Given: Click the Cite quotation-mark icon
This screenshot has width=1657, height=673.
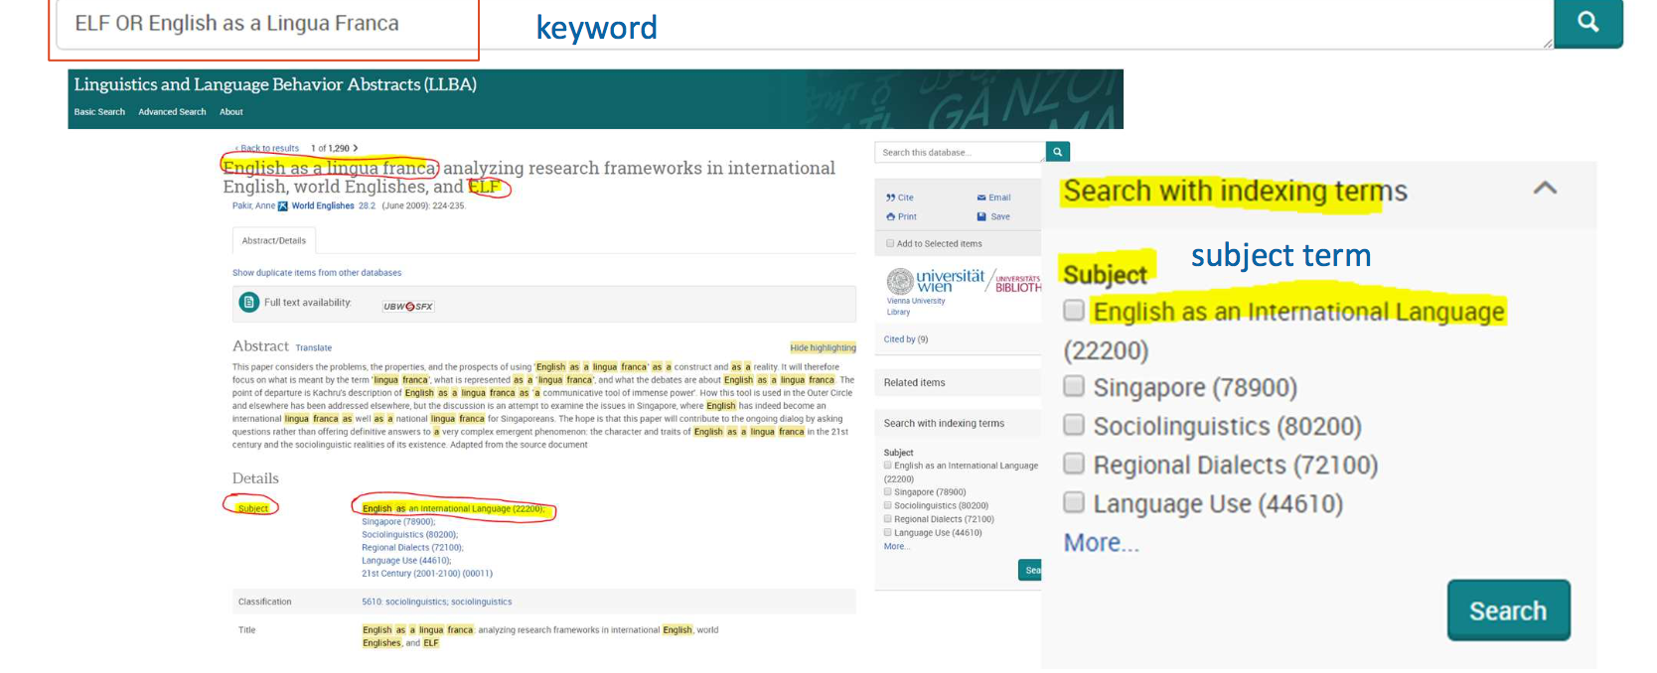Looking at the screenshot, I should [890, 198].
